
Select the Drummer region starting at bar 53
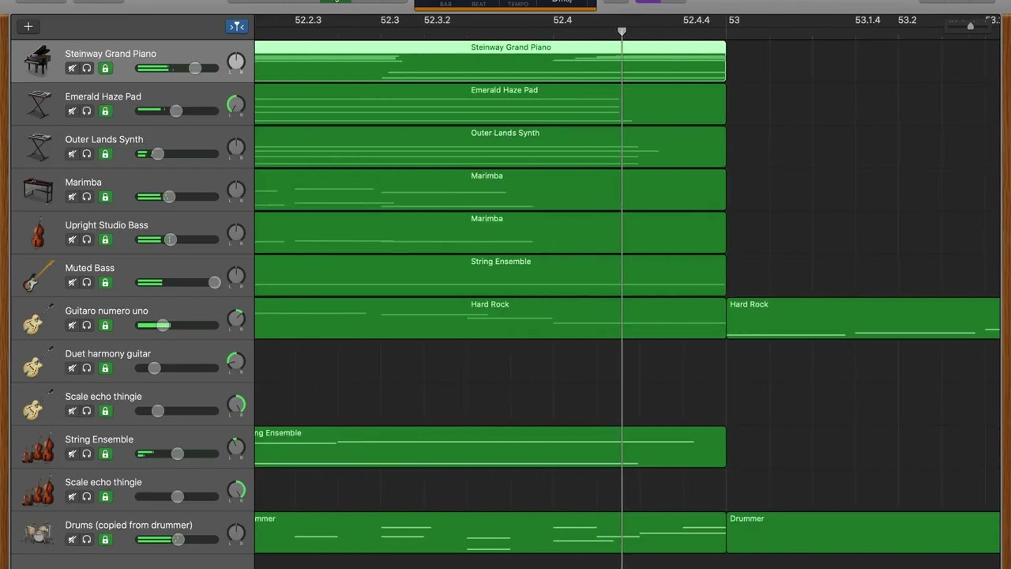click(x=863, y=532)
